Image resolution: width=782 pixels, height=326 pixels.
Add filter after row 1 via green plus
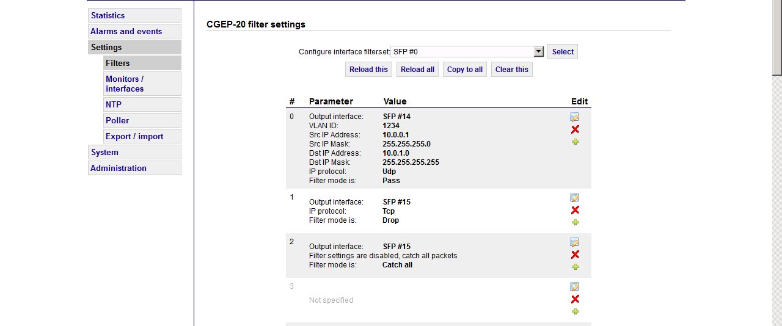(x=575, y=222)
